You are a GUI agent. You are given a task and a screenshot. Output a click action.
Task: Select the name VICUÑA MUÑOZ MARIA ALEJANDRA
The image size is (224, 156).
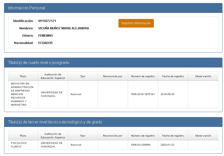(64, 28)
